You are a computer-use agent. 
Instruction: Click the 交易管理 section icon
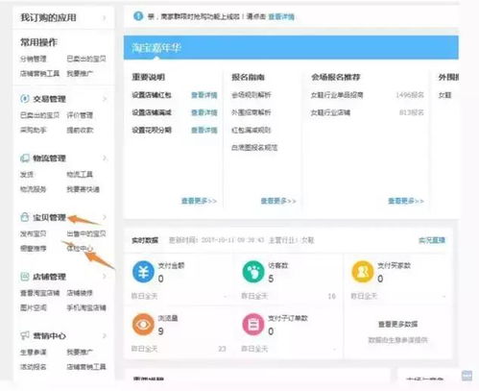pyautogui.click(x=25, y=99)
